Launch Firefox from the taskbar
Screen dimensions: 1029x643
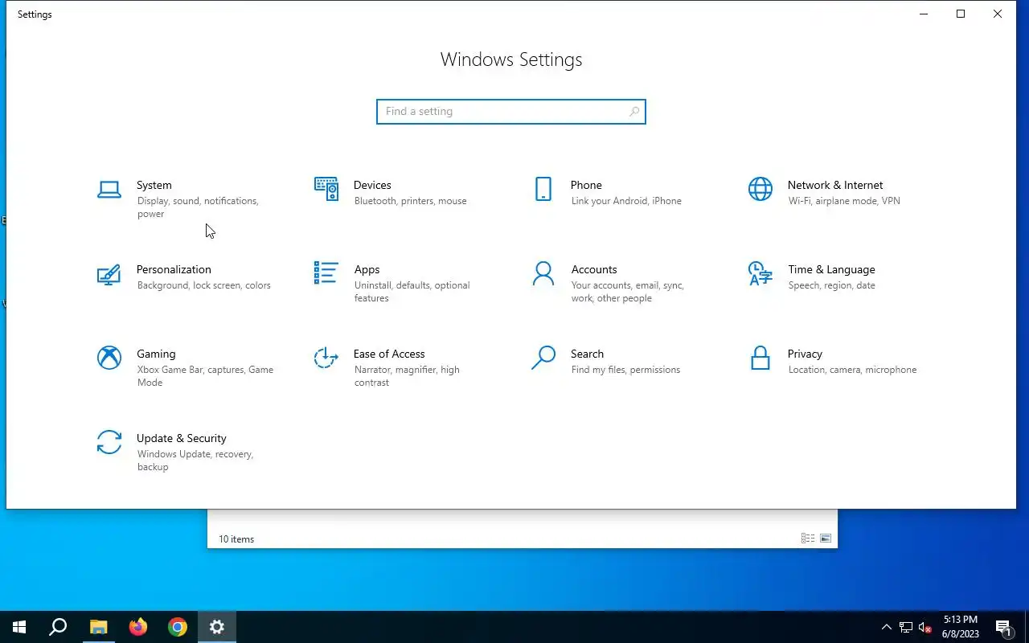pyautogui.click(x=138, y=627)
